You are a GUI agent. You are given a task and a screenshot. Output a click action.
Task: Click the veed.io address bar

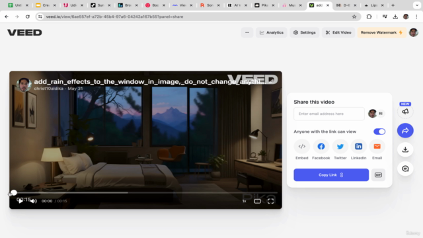(x=198, y=17)
